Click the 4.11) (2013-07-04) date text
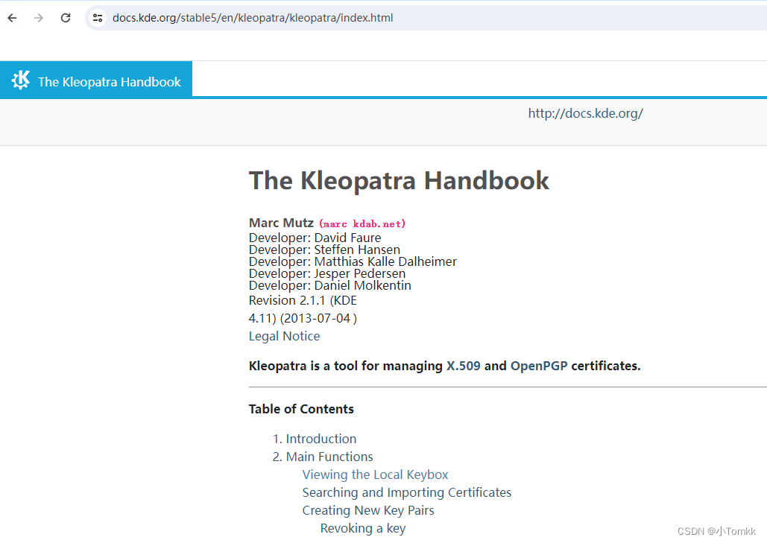Screen dimensions: 767x543 click(303, 319)
